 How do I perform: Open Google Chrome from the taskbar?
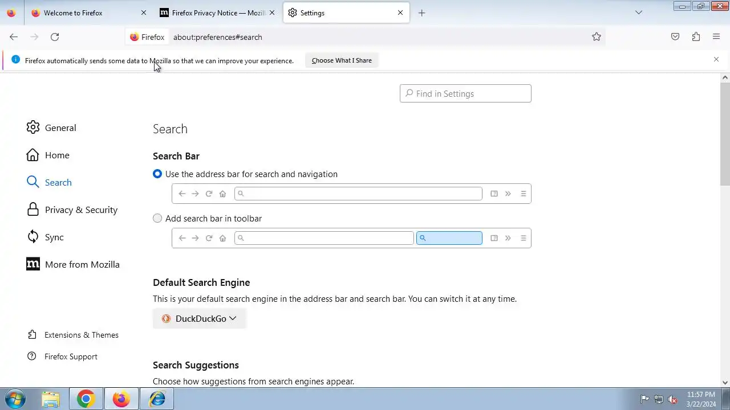click(86, 399)
